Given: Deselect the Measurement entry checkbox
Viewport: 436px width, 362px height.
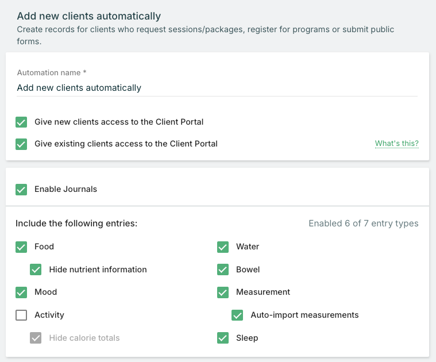Looking at the screenshot, I should point(223,292).
